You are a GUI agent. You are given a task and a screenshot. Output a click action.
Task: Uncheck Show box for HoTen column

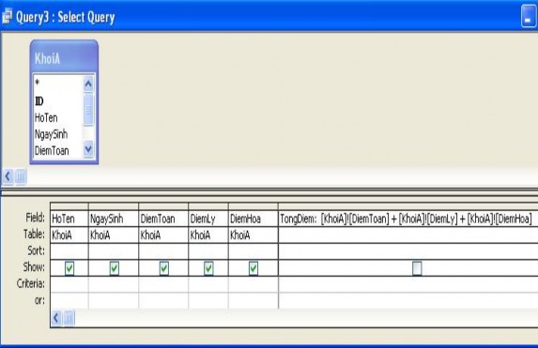click(69, 268)
